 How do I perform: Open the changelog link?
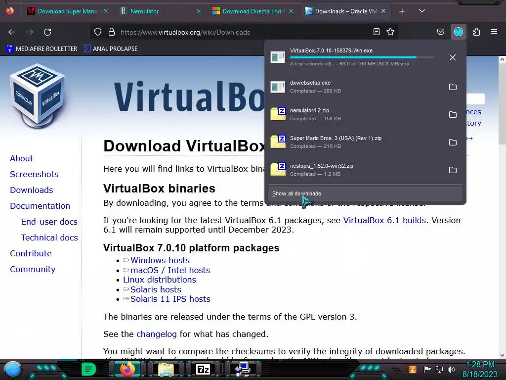tap(157, 334)
